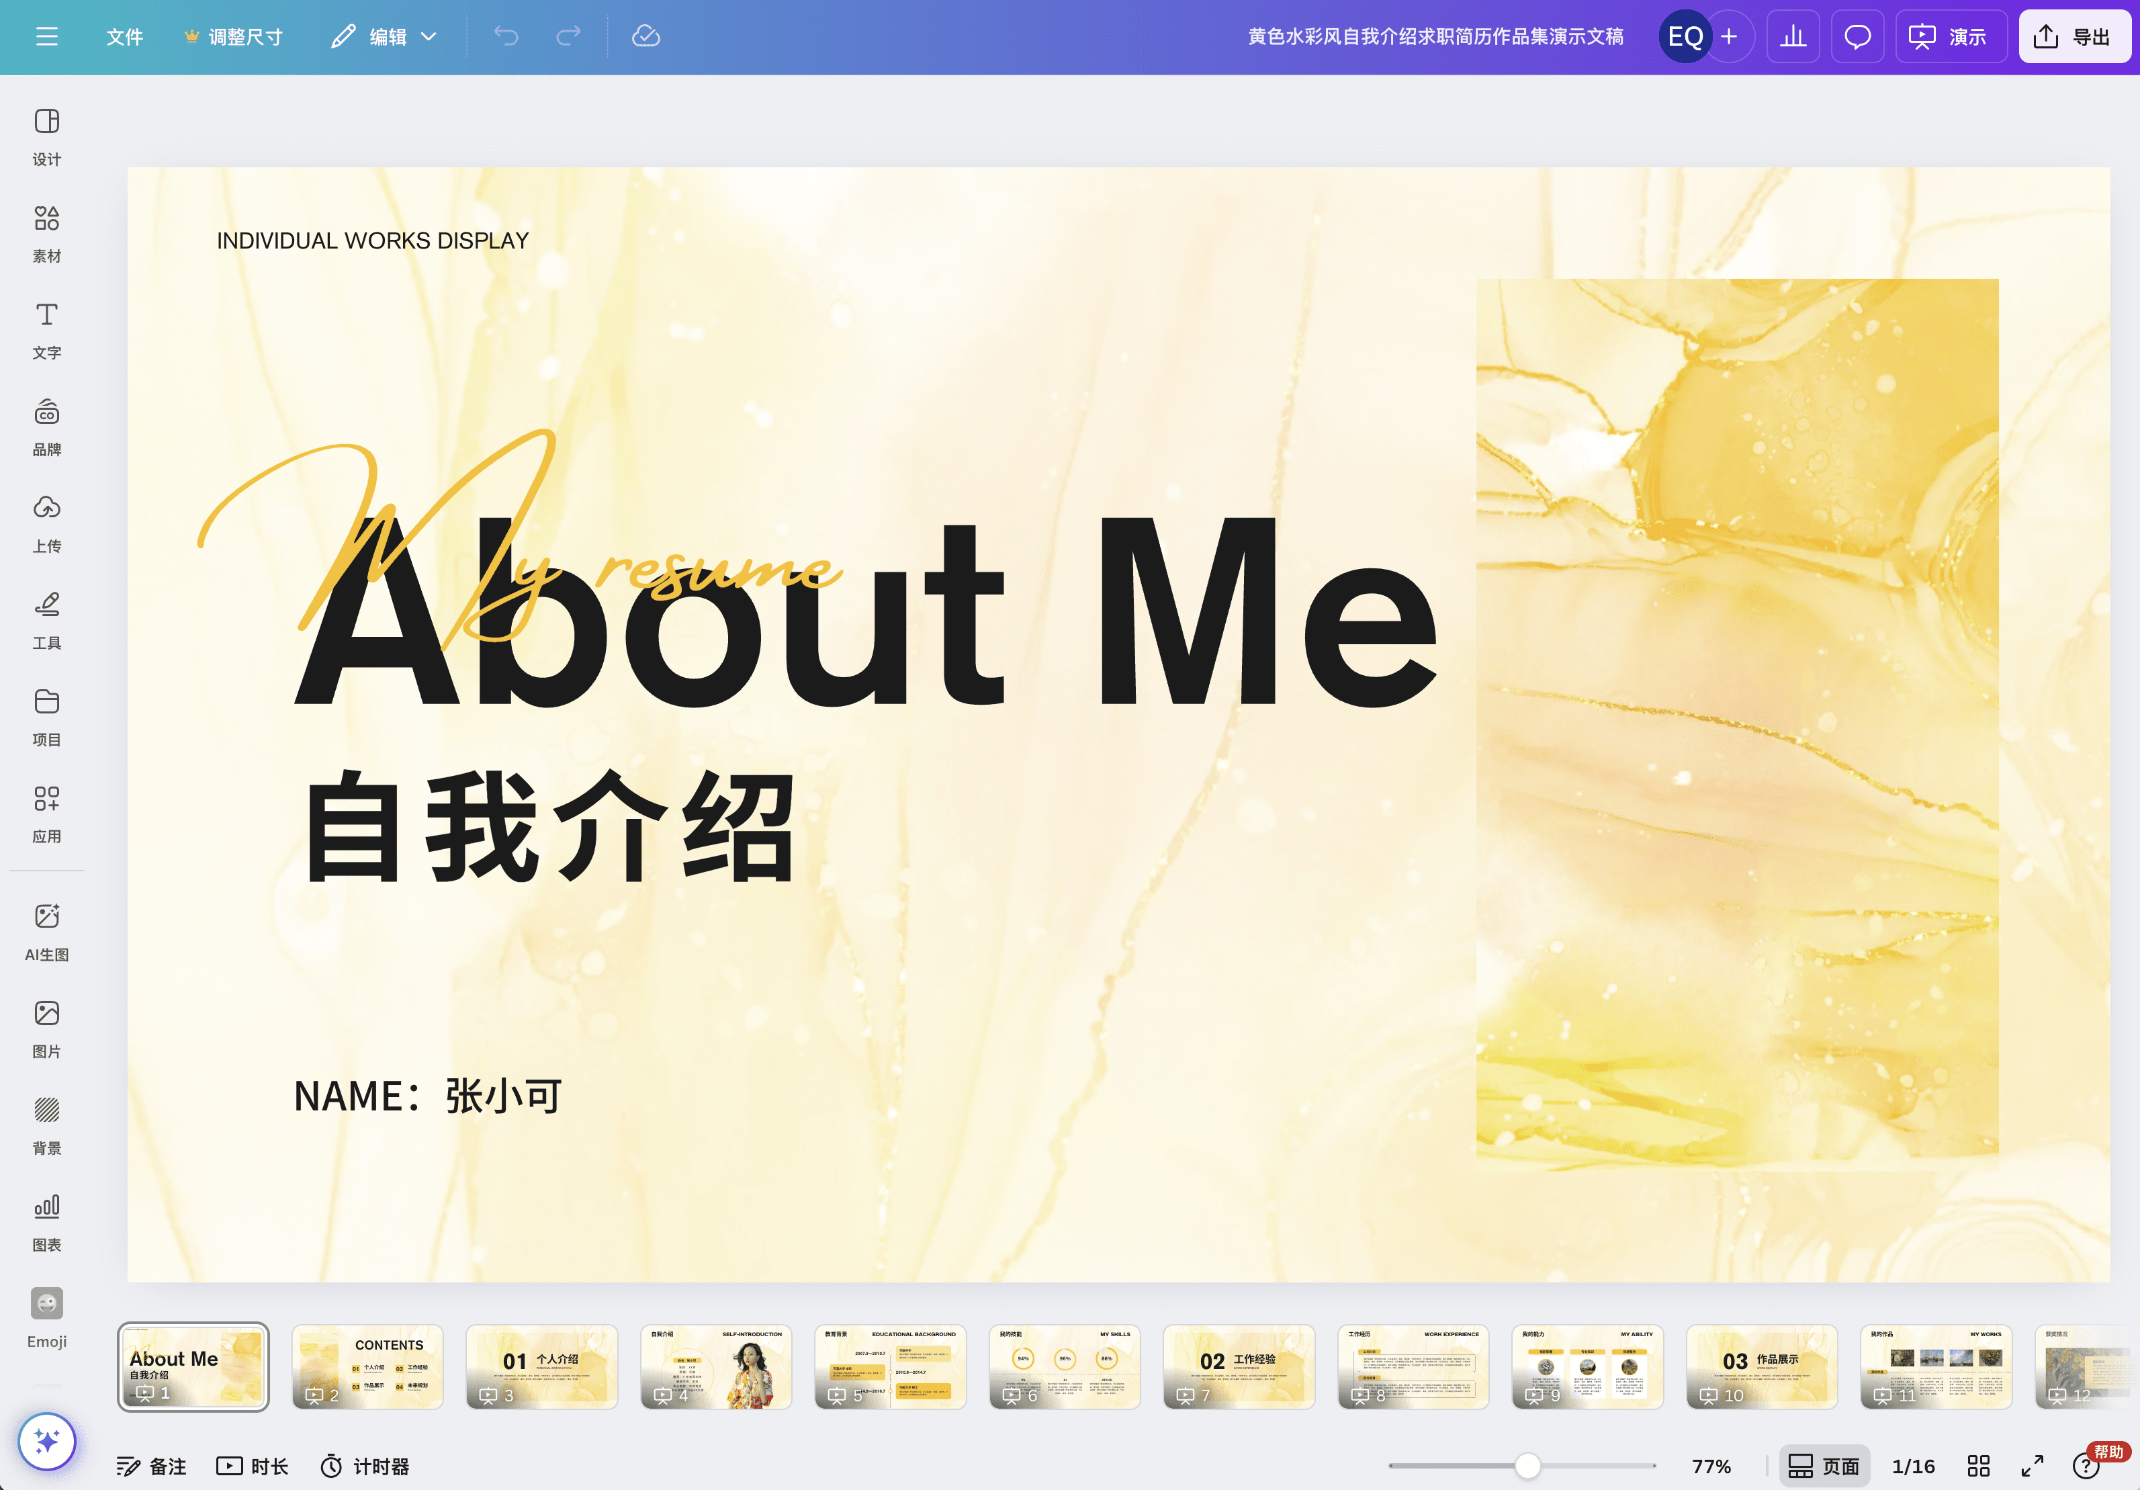
Task: Select slide 1 About Me thumbnail
Action: (x=193, y=1367)
